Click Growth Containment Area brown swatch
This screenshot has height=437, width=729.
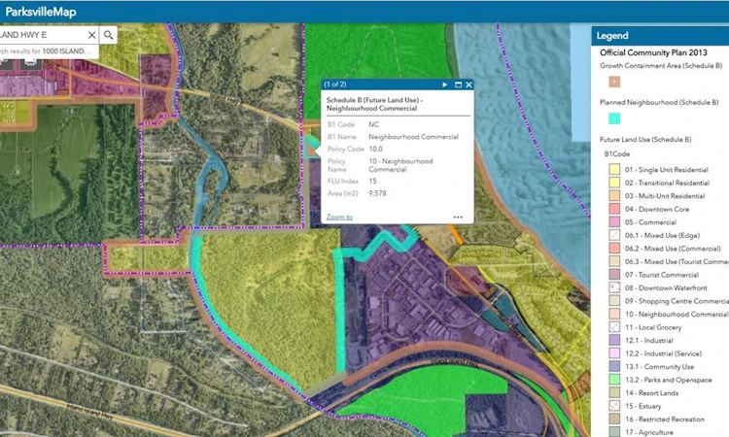[614, 82]
